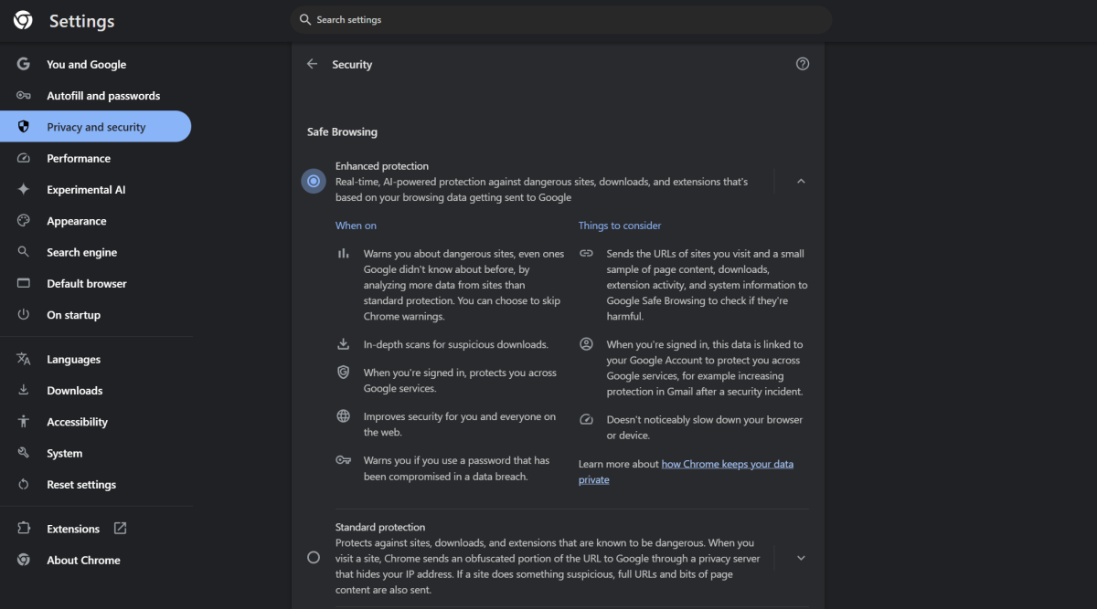Click the key icon beside compromised password warning
The height and width of the screenshot is (609, 1097).
344,460
